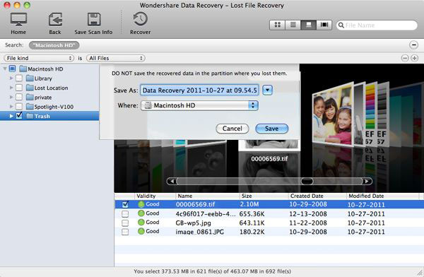Click the magnifier search icon

[341, 25]
